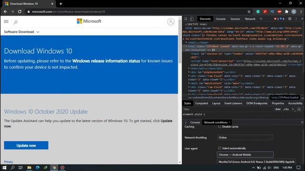Click the browser address bar
Screen dimensions: 305x171
(136, 11)
